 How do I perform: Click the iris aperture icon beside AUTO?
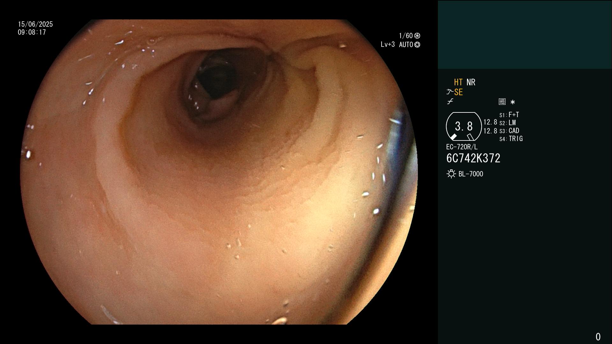[x=417, y=45]
